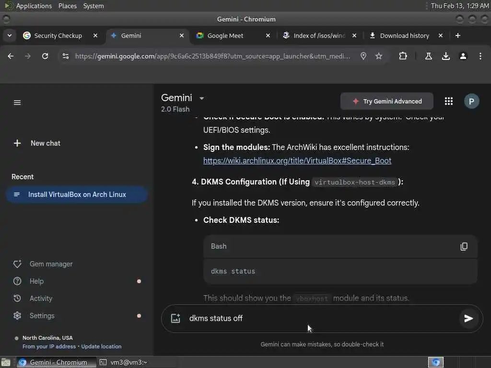Open the Gemini sidebar hamburger menu
Screen dimensions: 491x368
(17, 103)
